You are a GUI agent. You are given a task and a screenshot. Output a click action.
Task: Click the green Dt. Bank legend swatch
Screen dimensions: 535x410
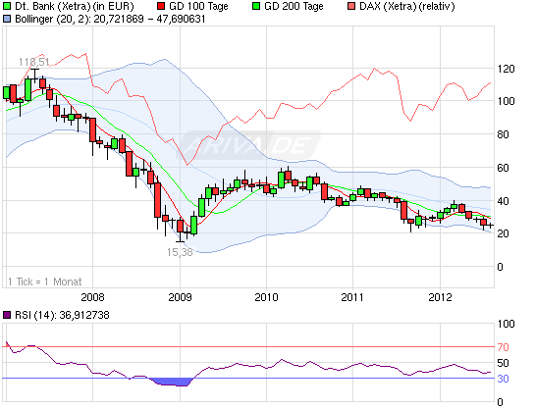tap(7, 6)
